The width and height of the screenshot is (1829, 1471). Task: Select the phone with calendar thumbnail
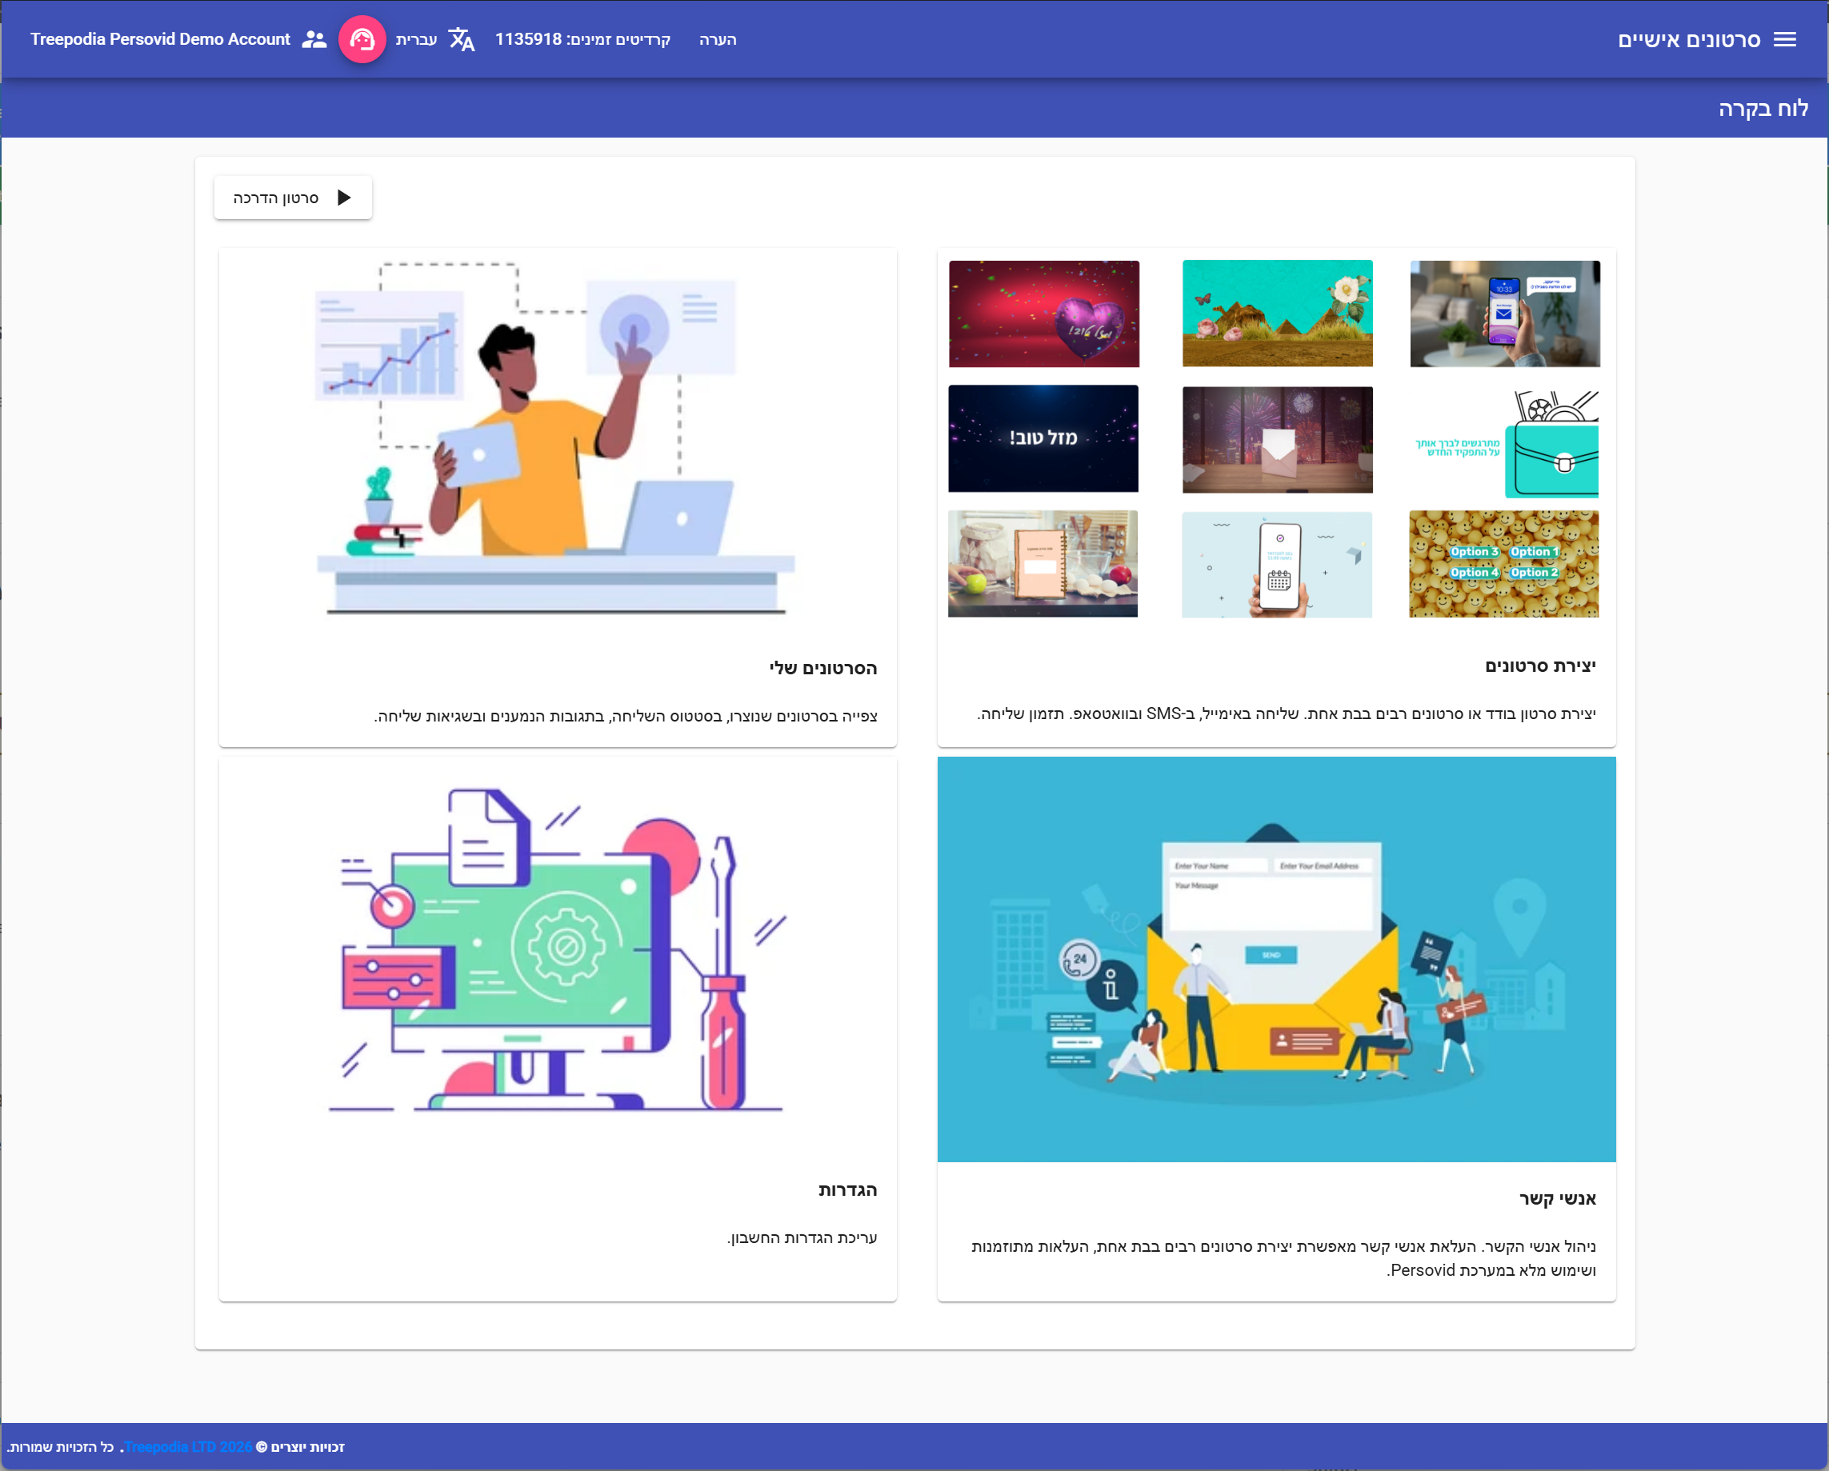pyautogui.click(x=1277, y=564)
